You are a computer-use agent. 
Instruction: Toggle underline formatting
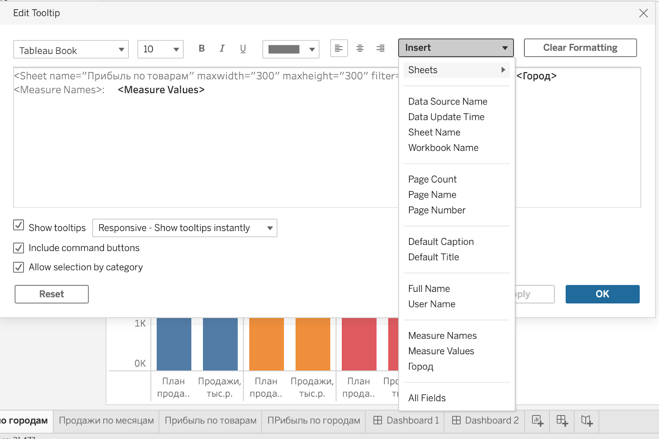(243, 48)
